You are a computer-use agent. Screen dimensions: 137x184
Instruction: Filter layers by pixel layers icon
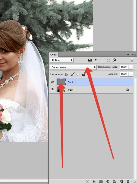90,60
